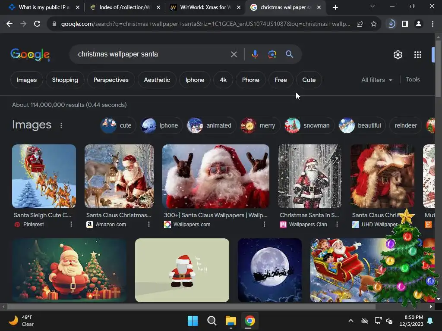Show hidden system tray icons

coord(350,321)
